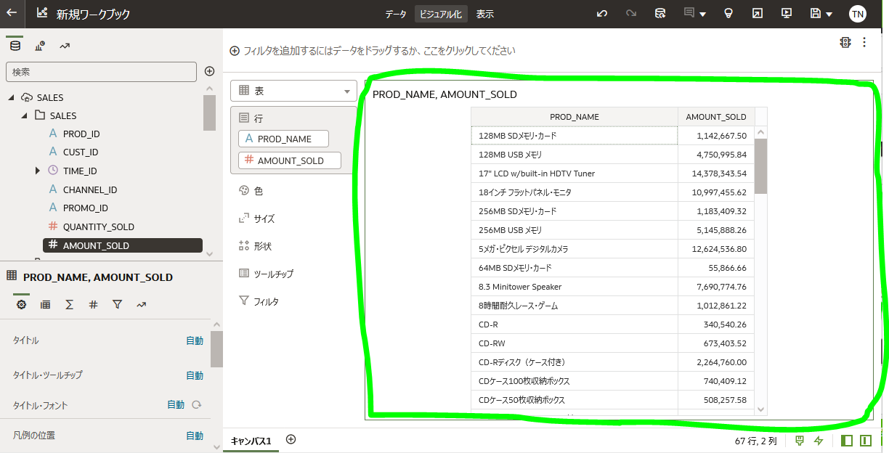Click the present monitor play icon
This screenshot has width=889, height=453.
[x=786, y=14]
